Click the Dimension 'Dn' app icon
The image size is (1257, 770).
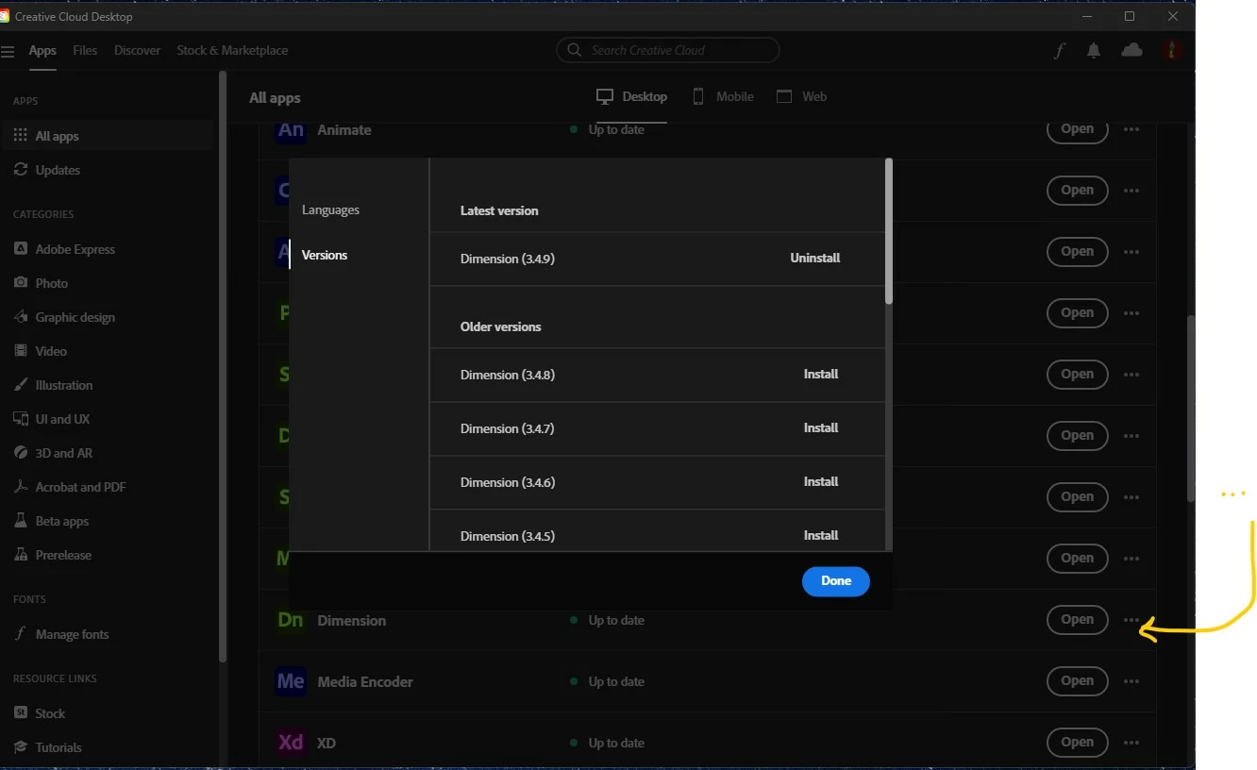[x=291, y=620]
